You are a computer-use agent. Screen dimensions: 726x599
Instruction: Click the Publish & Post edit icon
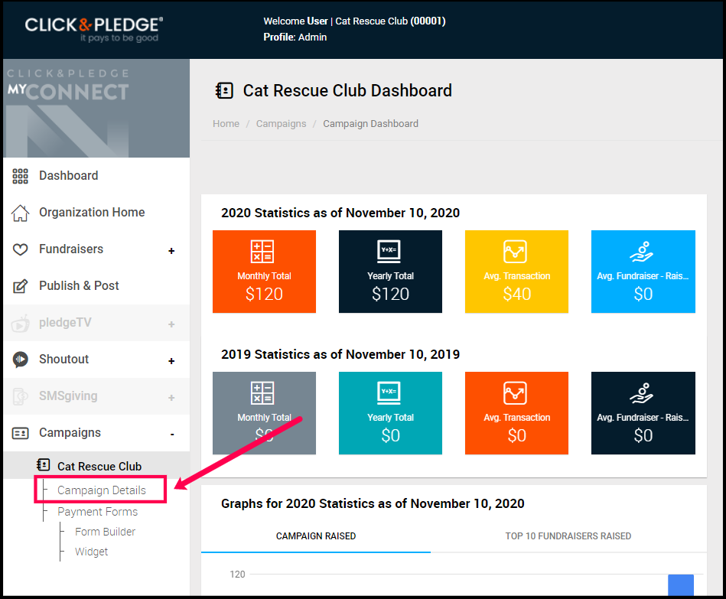[21, 286]
